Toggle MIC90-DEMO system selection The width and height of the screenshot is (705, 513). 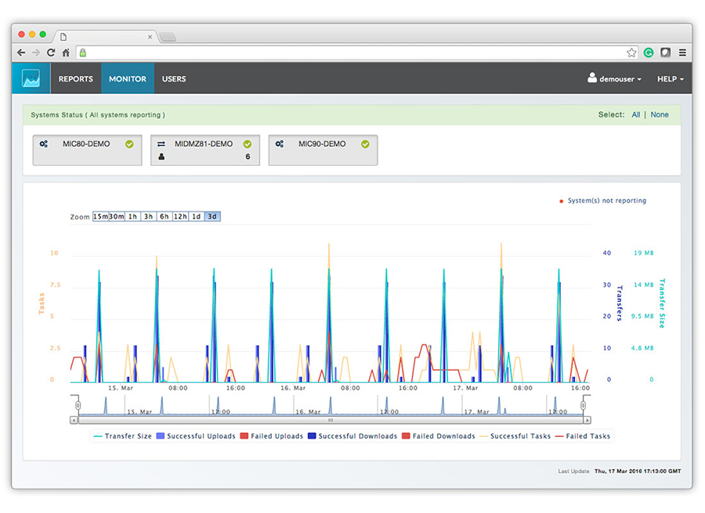(323, 150)
